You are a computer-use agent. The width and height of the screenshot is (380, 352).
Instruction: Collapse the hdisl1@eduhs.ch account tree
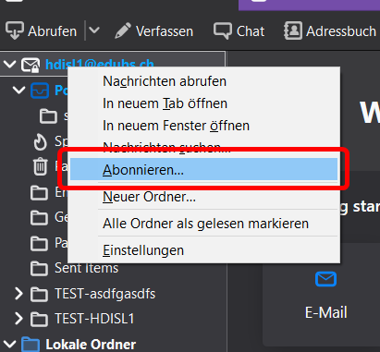[x=10, y=64]
